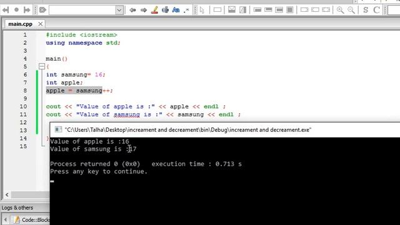Screen dimensions: 400x225
Task: Click the picture-like icon after the rectangle tool
Action: pyautogui.click(x=232, y=10)
